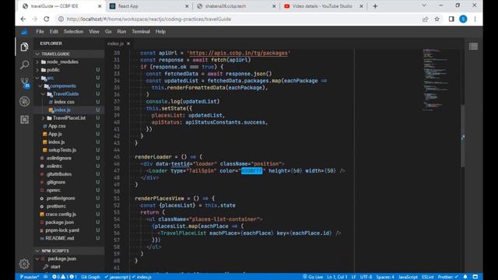This screenshot has width=498, height=280.
Task: Click the CCBP IDE logo icon
Action: [x=24, y=32]
